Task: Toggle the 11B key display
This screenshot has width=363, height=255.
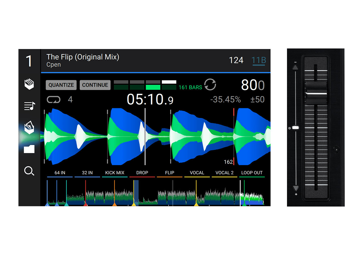Action: point(258,60)
